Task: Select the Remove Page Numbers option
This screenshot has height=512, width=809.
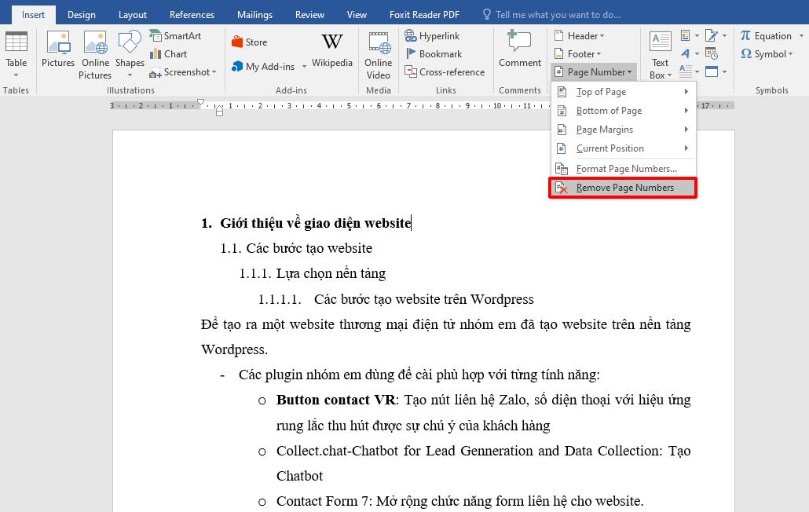Action: 623,188
